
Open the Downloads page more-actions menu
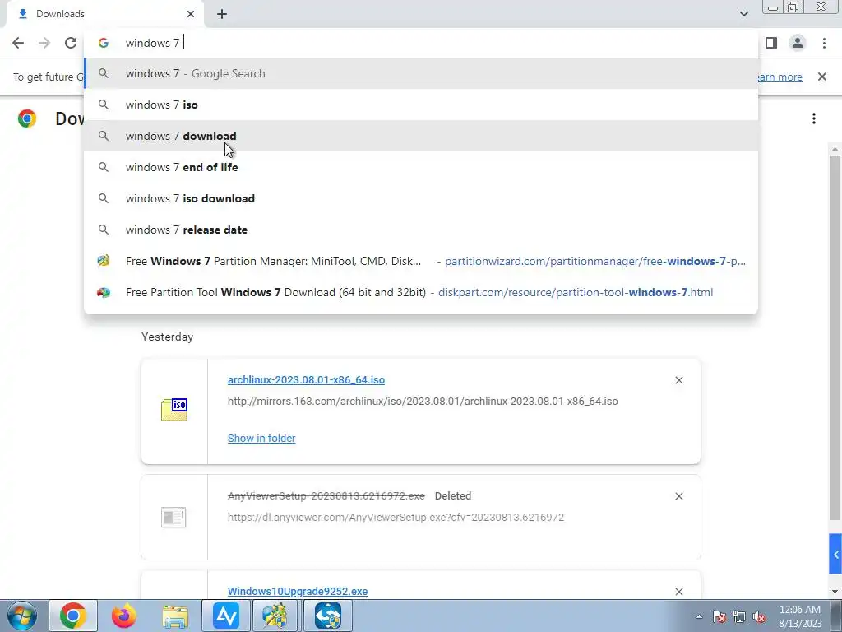pos(814,118)
